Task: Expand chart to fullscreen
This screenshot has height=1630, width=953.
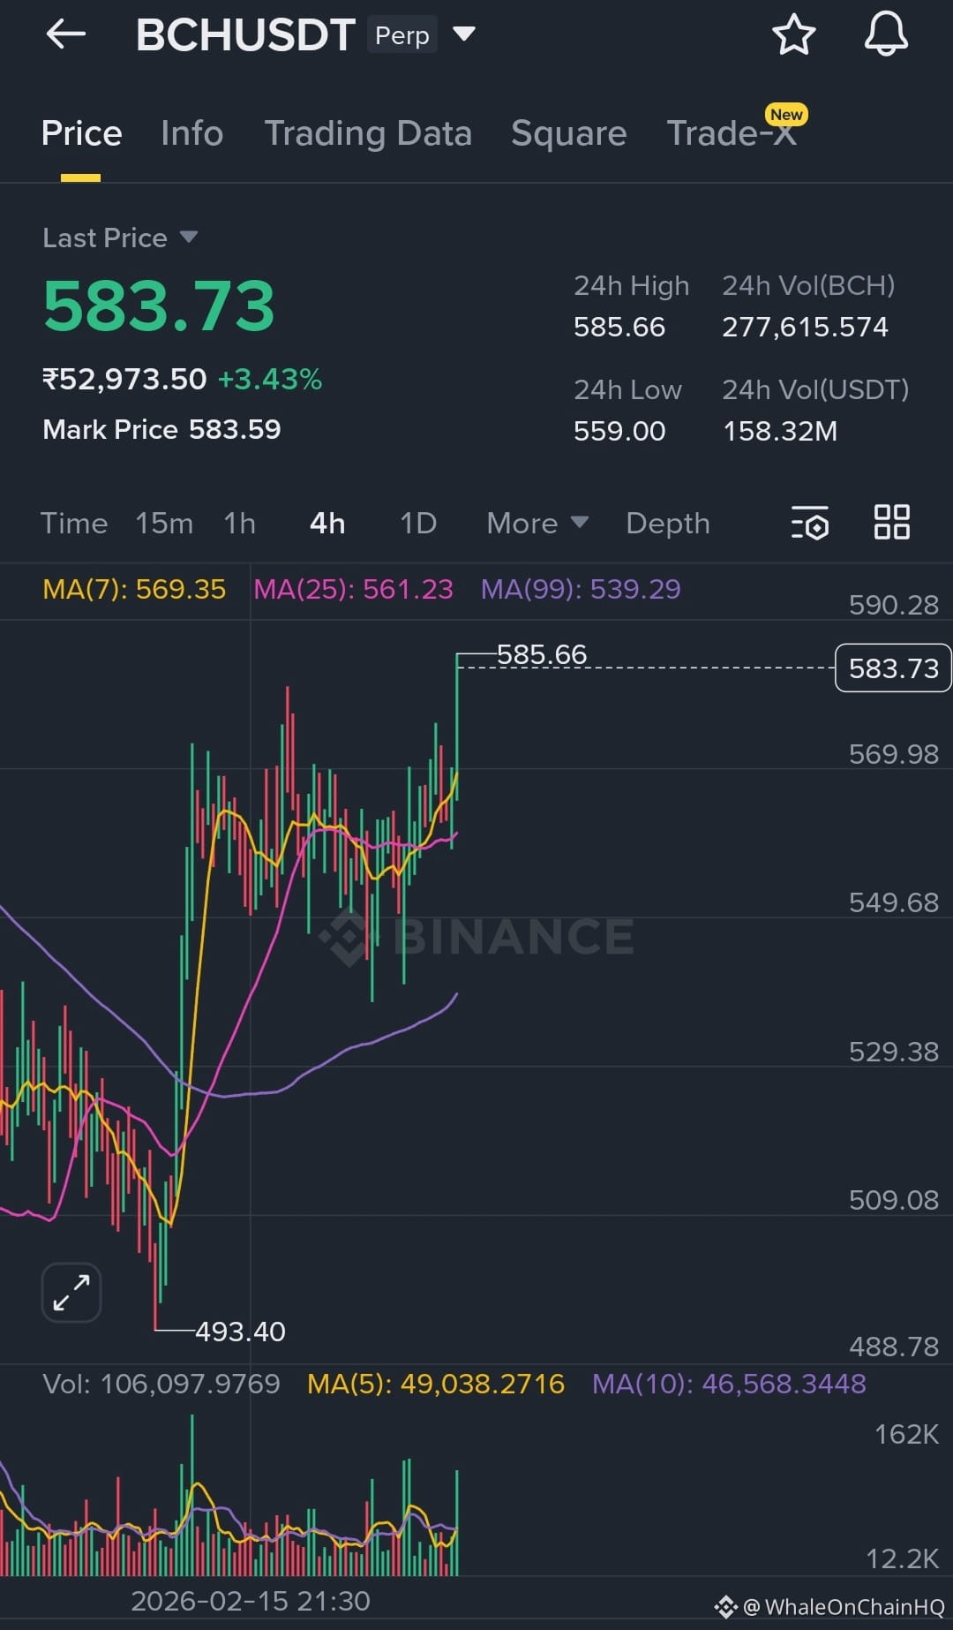Action: click(71, 1293)
